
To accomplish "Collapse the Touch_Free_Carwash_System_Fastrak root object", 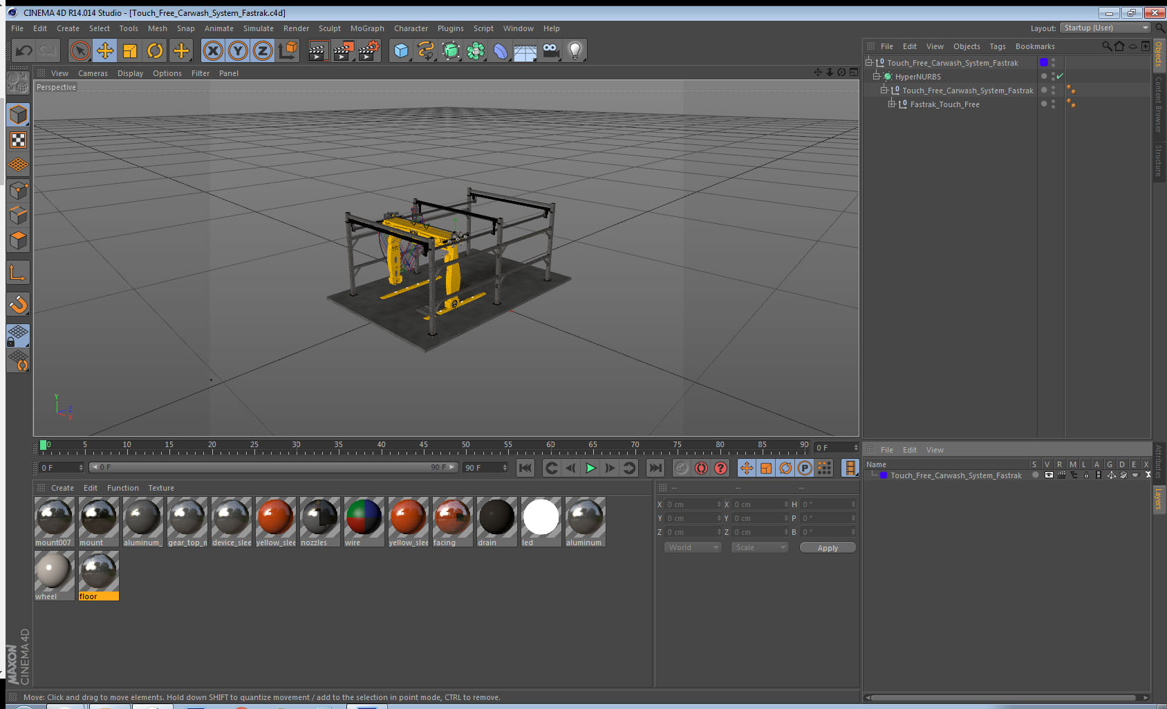I will pos(869,62).
